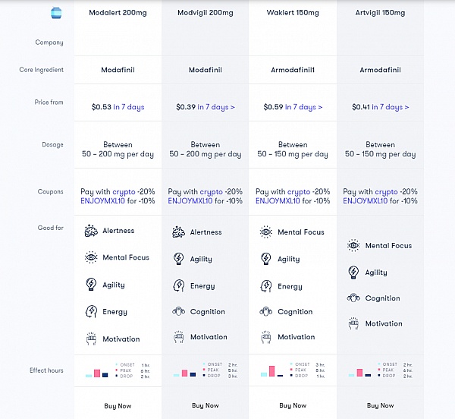Open the $0.39 in 7 days link
Image resolution: width=455 pixels, height=419 pixels.
tap(206, 107)
